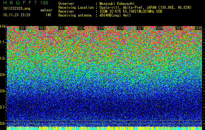Click the 2322 time marker
The height and width of the screenshot is (130, 205).
(x=42, y=28)
